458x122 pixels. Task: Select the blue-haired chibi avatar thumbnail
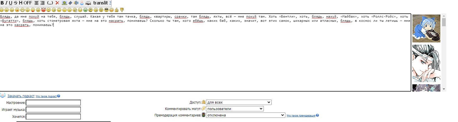point(426,28)
